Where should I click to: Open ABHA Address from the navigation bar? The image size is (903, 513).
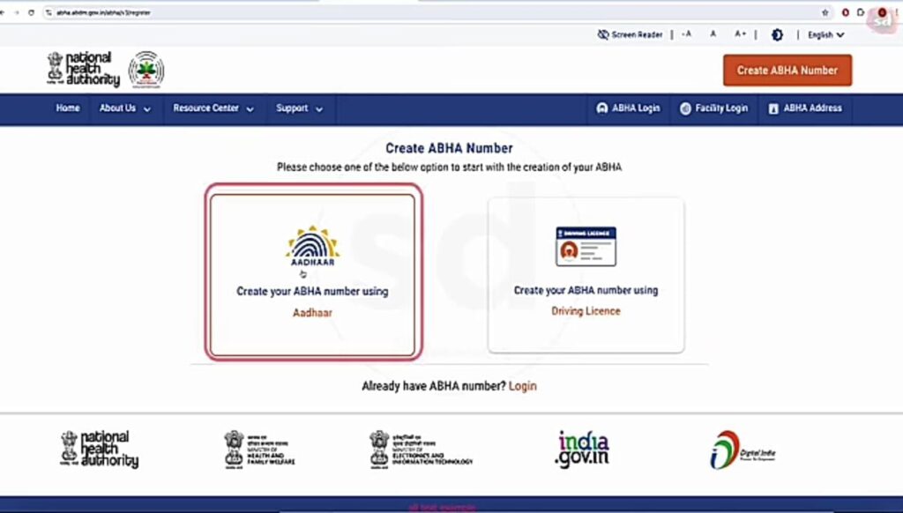click(805, 108)
